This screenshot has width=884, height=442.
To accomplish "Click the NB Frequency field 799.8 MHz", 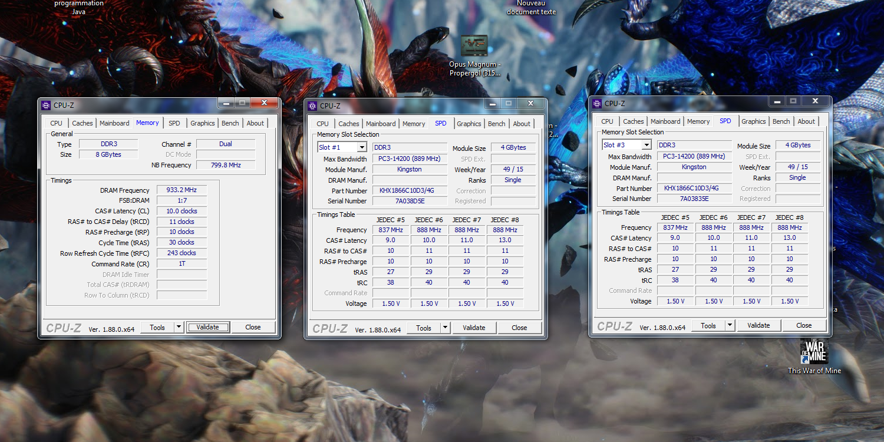I will 226,166.
